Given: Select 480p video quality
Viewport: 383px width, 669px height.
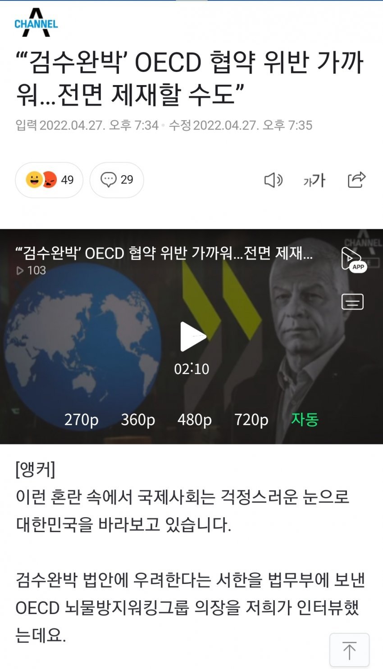Looking at the screenshot, I should tap(195, 420).
